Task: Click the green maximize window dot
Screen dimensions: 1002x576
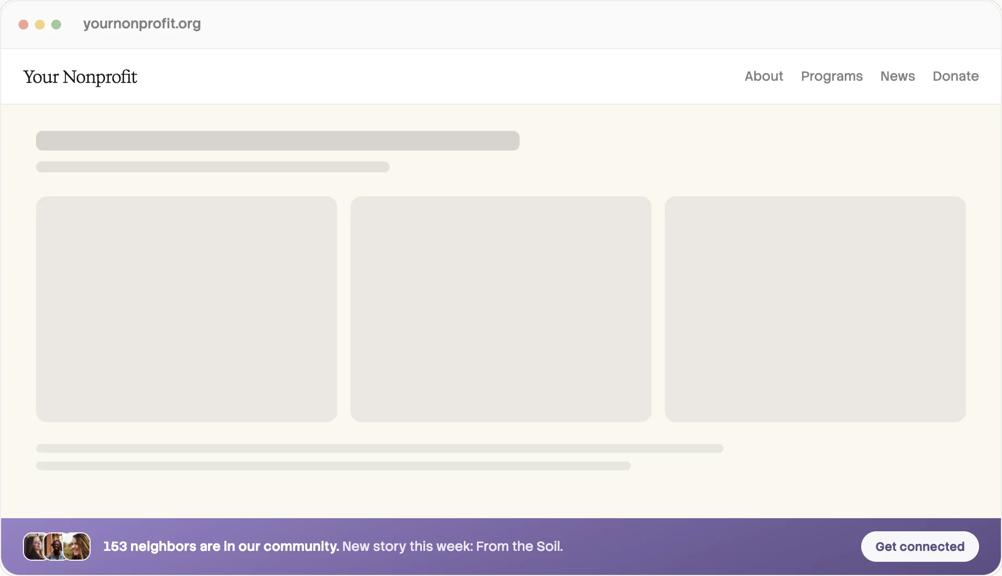Action: (x=56, y=25)
